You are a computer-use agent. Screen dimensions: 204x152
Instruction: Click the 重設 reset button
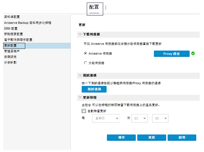[152, 138]
